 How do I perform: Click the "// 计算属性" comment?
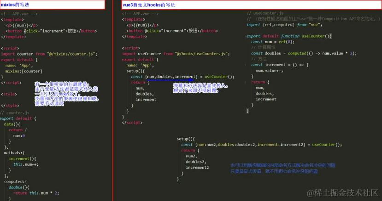pyautogui.click(x=264, y=47)
